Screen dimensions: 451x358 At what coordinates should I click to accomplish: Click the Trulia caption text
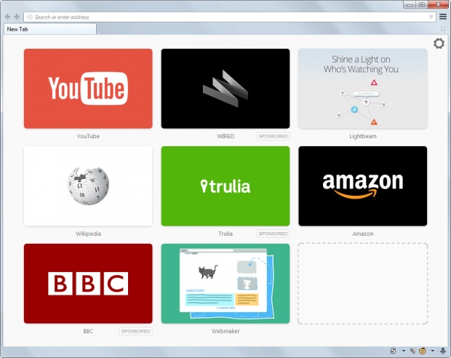pos(225,234)
